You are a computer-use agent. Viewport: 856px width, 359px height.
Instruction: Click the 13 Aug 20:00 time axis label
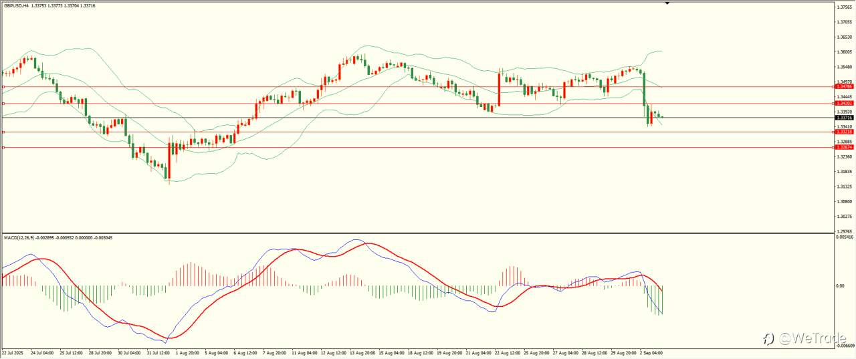coord(361,352)
